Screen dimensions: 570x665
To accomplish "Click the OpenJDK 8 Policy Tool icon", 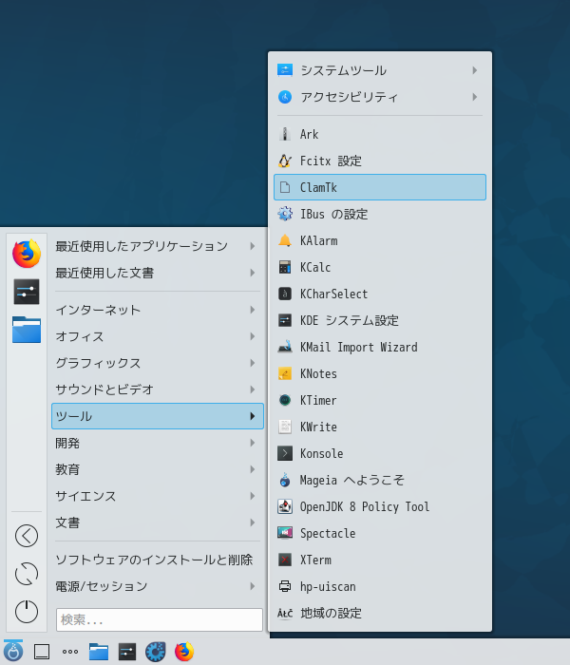I will coord(285,506).
